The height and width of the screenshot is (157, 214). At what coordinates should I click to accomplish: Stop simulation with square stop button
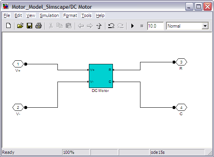pos(142,26)
